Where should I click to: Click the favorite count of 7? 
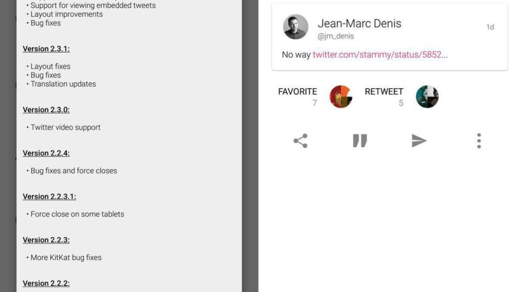tap(314, 103)
